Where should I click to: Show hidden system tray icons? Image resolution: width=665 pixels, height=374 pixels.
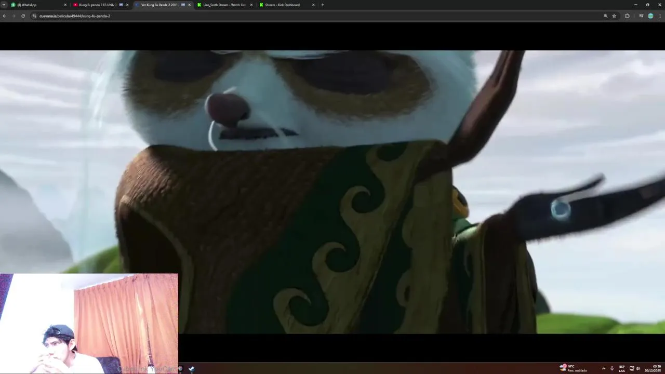(603, 369)
